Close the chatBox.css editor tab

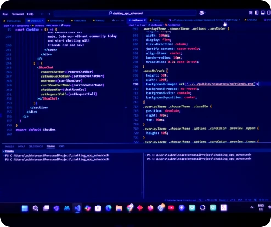(145, 20)
